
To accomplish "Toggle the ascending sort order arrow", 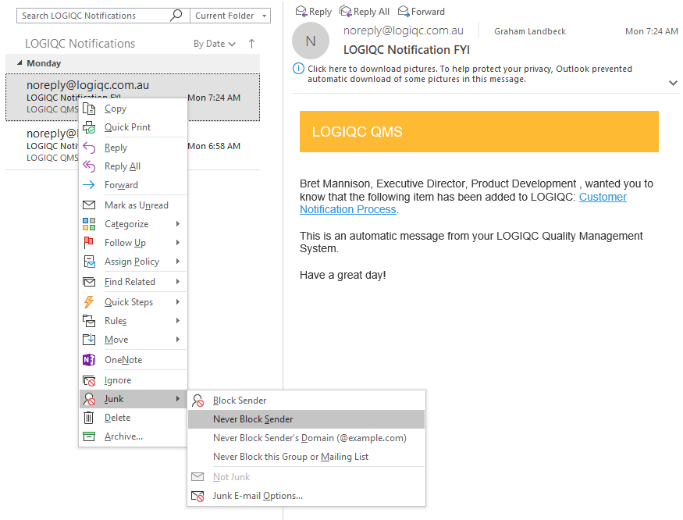I will tap(251, 44).
